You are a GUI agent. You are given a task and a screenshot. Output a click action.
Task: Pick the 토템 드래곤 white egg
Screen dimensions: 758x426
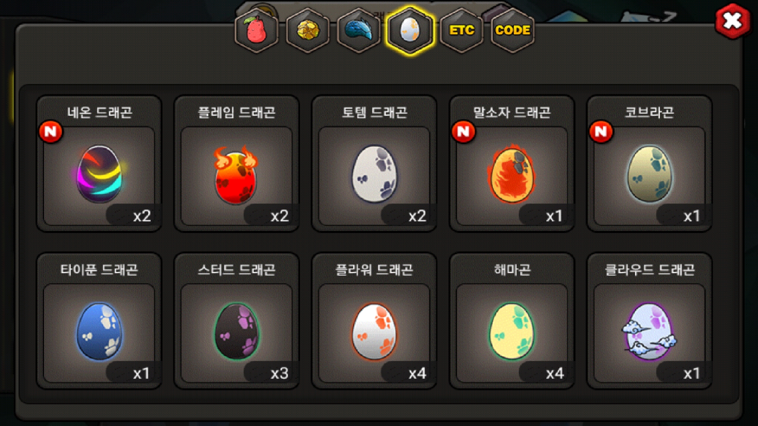pos(374,174)
